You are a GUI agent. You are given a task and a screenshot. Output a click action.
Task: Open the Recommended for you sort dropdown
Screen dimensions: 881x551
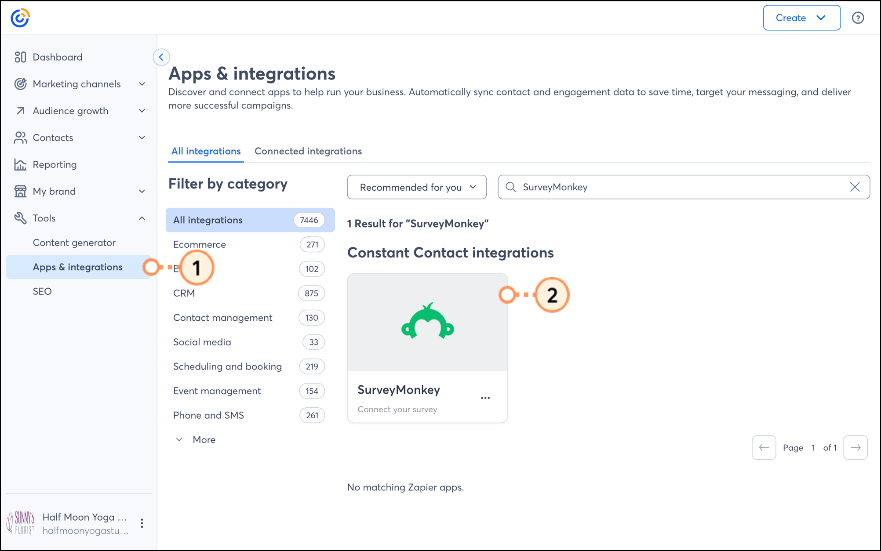click(x=417, y=187)
